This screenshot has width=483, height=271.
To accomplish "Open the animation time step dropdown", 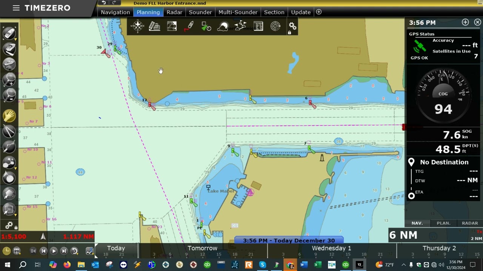I will coord(74,251).
